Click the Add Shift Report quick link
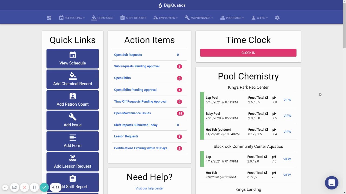Viewport: 346px width, 194px height. click(72, 182)
